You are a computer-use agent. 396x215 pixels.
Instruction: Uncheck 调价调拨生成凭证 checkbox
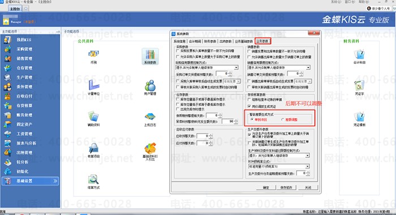coord(249,106)
